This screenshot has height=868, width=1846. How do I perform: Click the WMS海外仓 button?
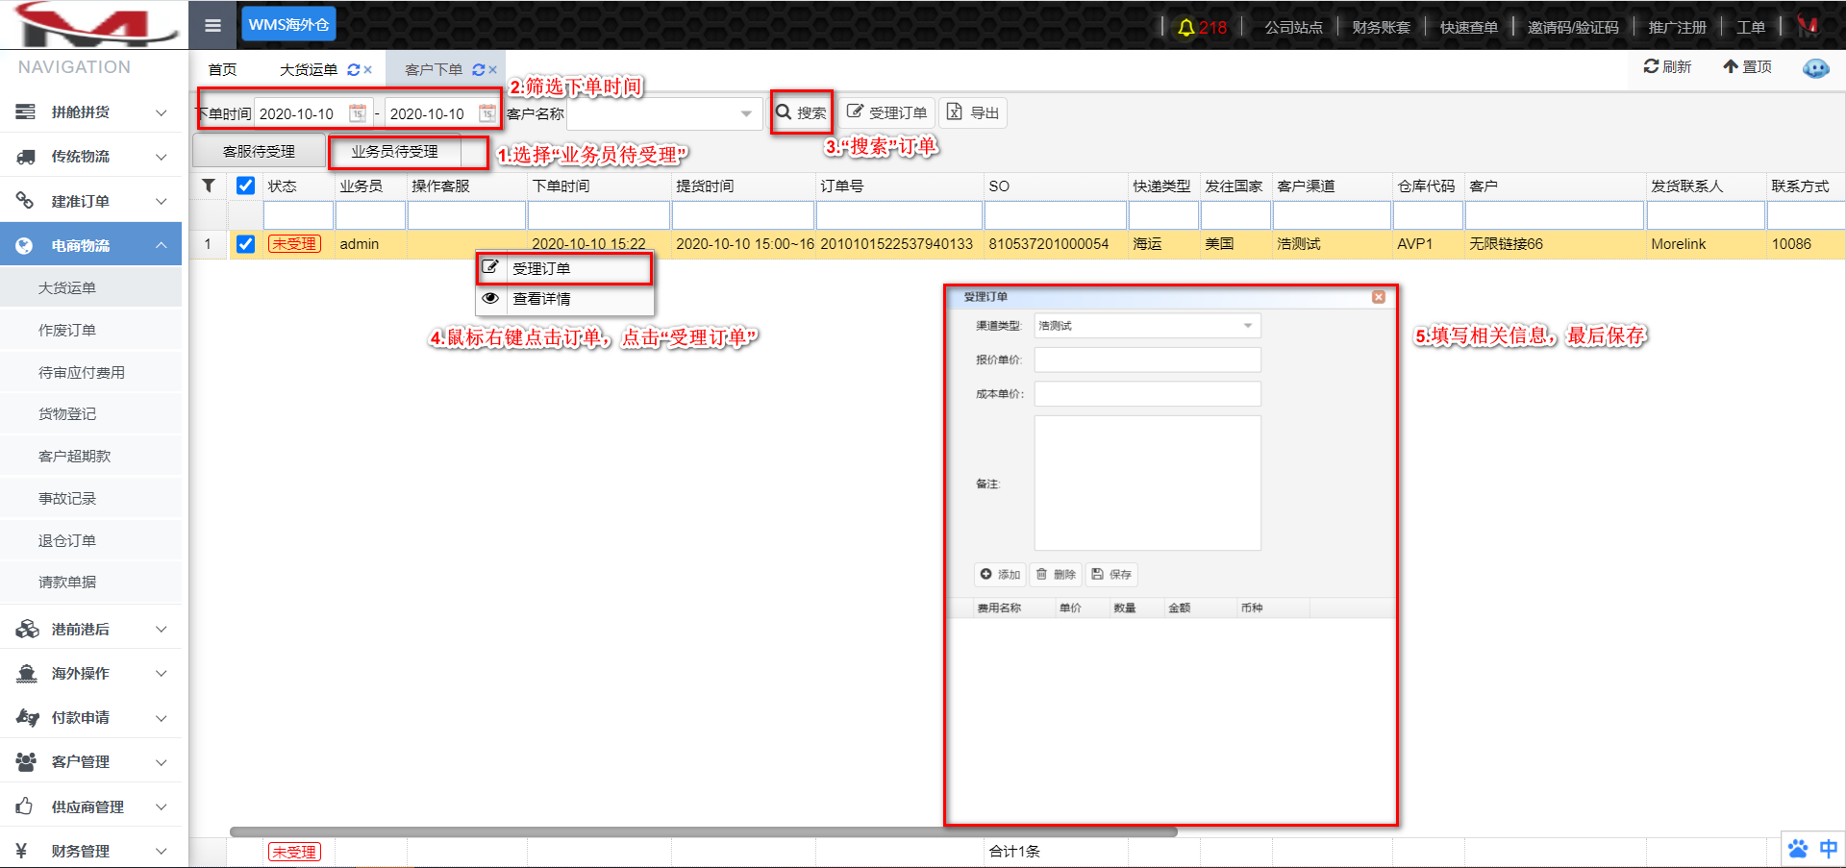point(288,25)
